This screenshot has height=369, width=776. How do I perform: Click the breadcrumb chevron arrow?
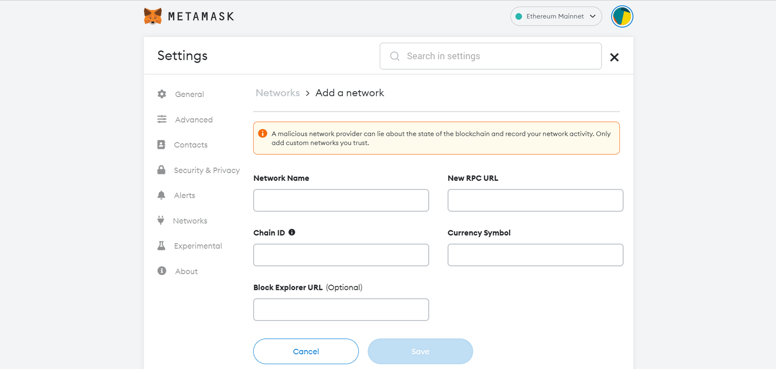307,93
